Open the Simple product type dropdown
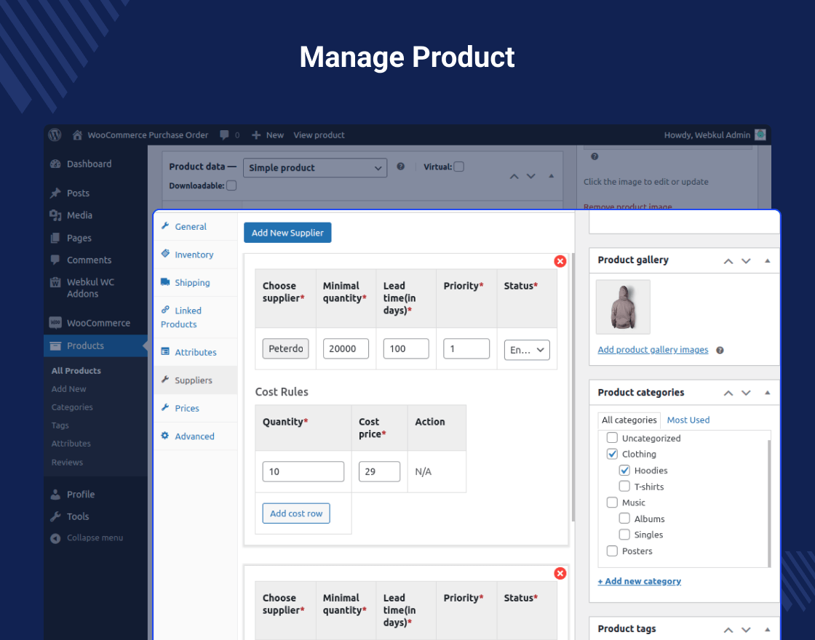 315,167
